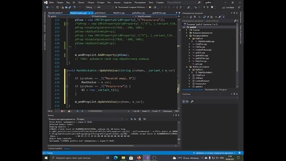Select MashDockable.h in Solution Explorer
This screenshot has width=286, height=161.
[205, 72]
